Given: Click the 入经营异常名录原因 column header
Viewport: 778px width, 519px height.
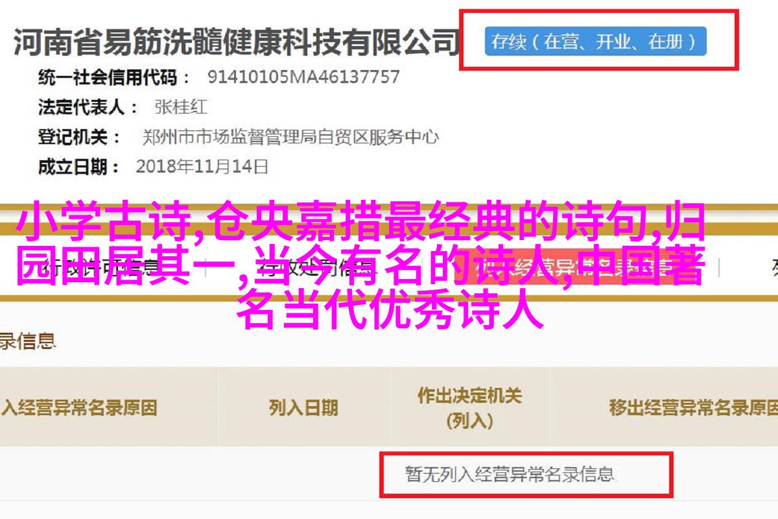Looking at the screenshot, I should 79,407.
